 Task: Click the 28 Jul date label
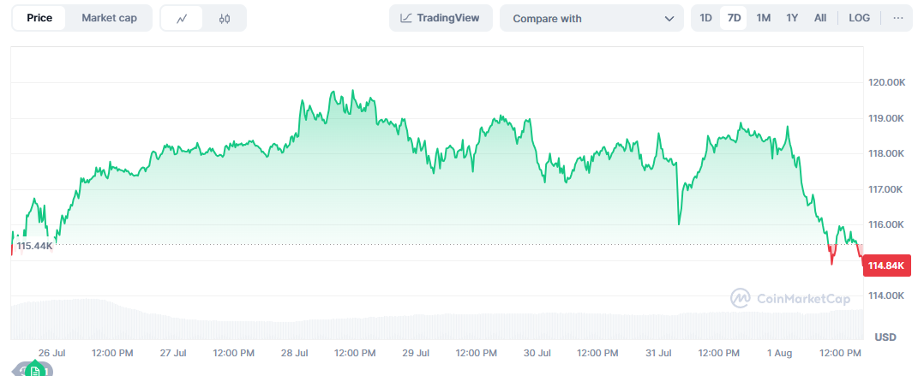pos(295,353)
